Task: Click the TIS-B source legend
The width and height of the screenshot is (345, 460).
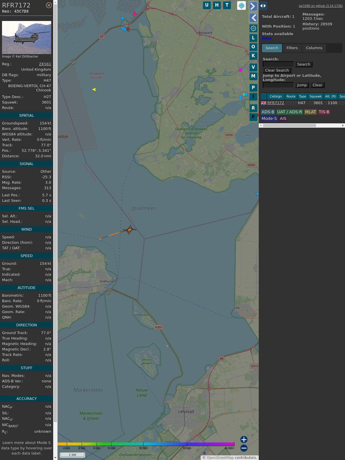Action: coord(324,112)
